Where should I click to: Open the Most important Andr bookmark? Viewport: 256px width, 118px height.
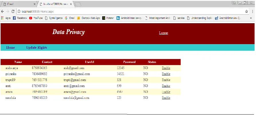[158, 18]
